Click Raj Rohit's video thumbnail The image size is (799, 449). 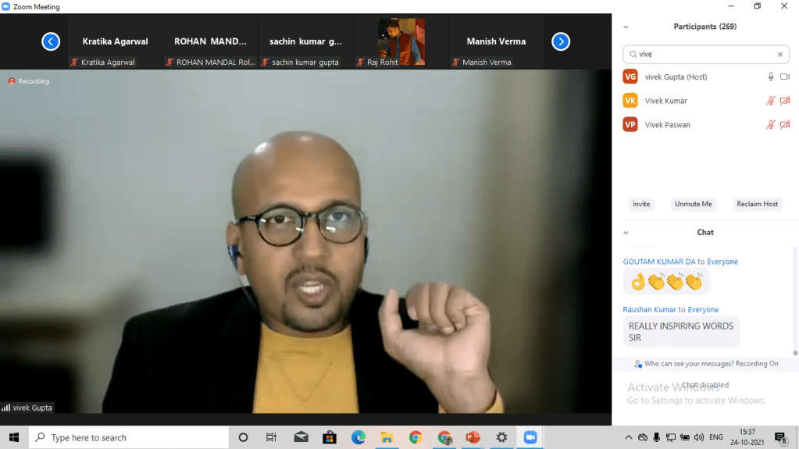[x=401, y=42]
